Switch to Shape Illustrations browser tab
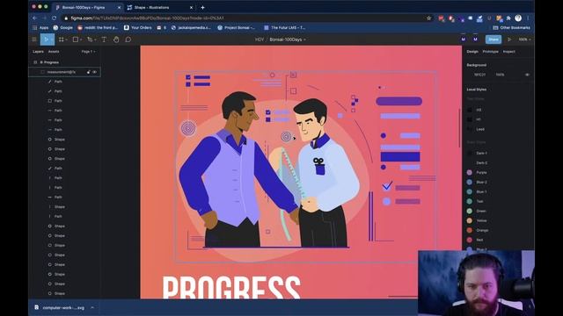563x316 pixels. [160, 7]
